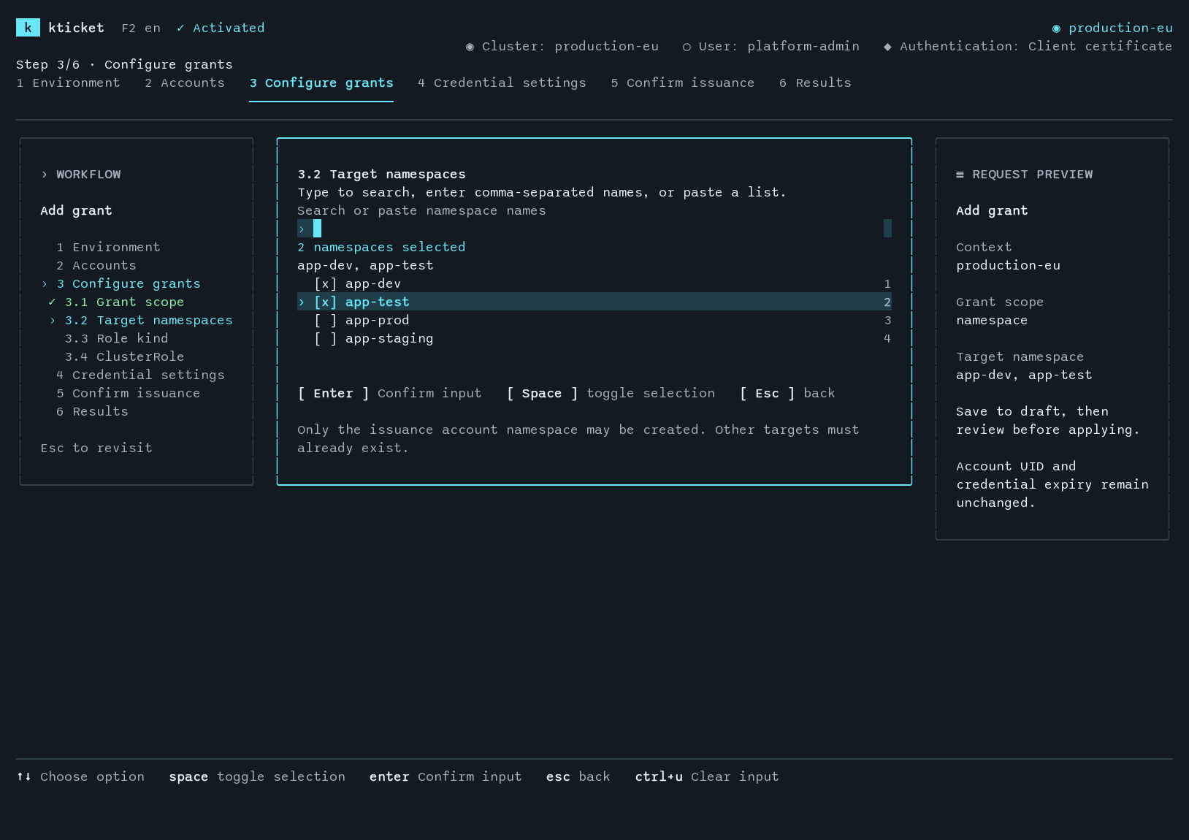Click the footer 'esc back' shortcut
Image resolution: width=1189 pixels, height=840 pixels.
point(578,776)
